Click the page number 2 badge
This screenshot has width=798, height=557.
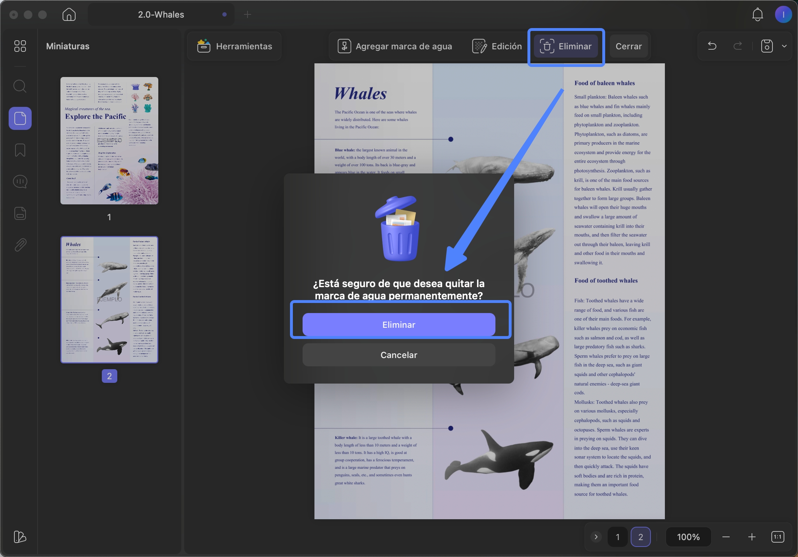click(109, 376)
